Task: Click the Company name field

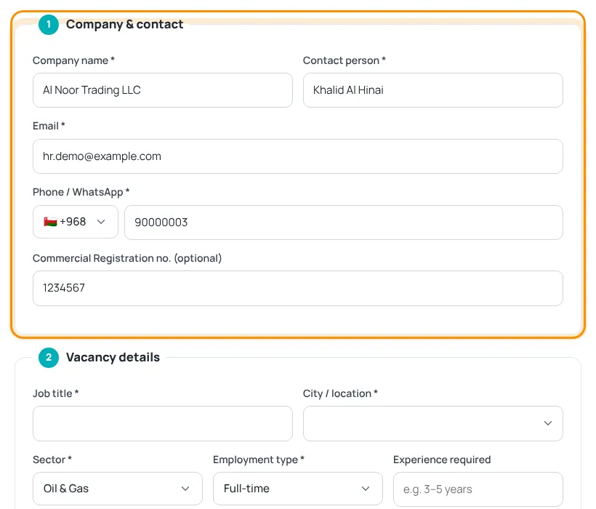Action: 163,90
